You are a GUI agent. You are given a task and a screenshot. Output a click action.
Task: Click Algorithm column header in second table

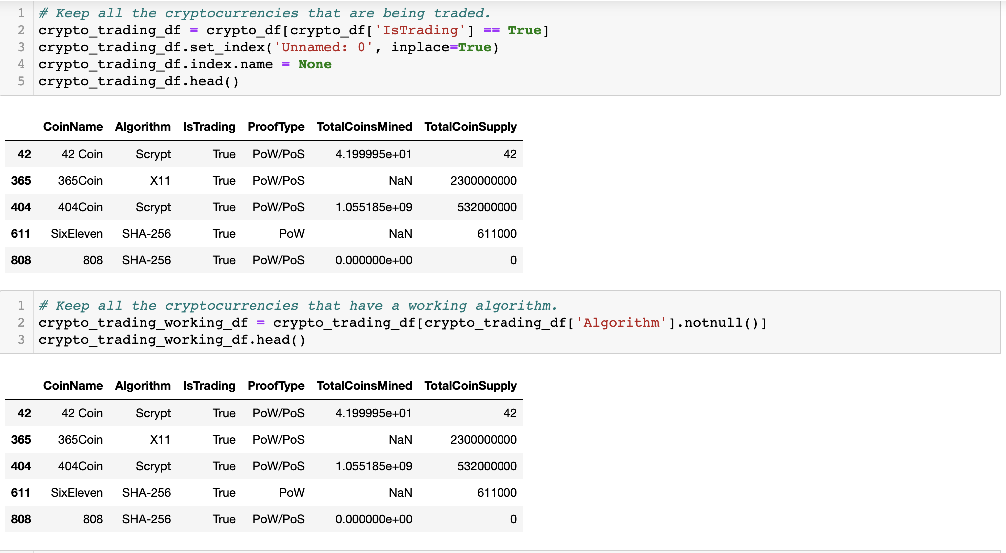pyautogui.click(x=143, y=386)
